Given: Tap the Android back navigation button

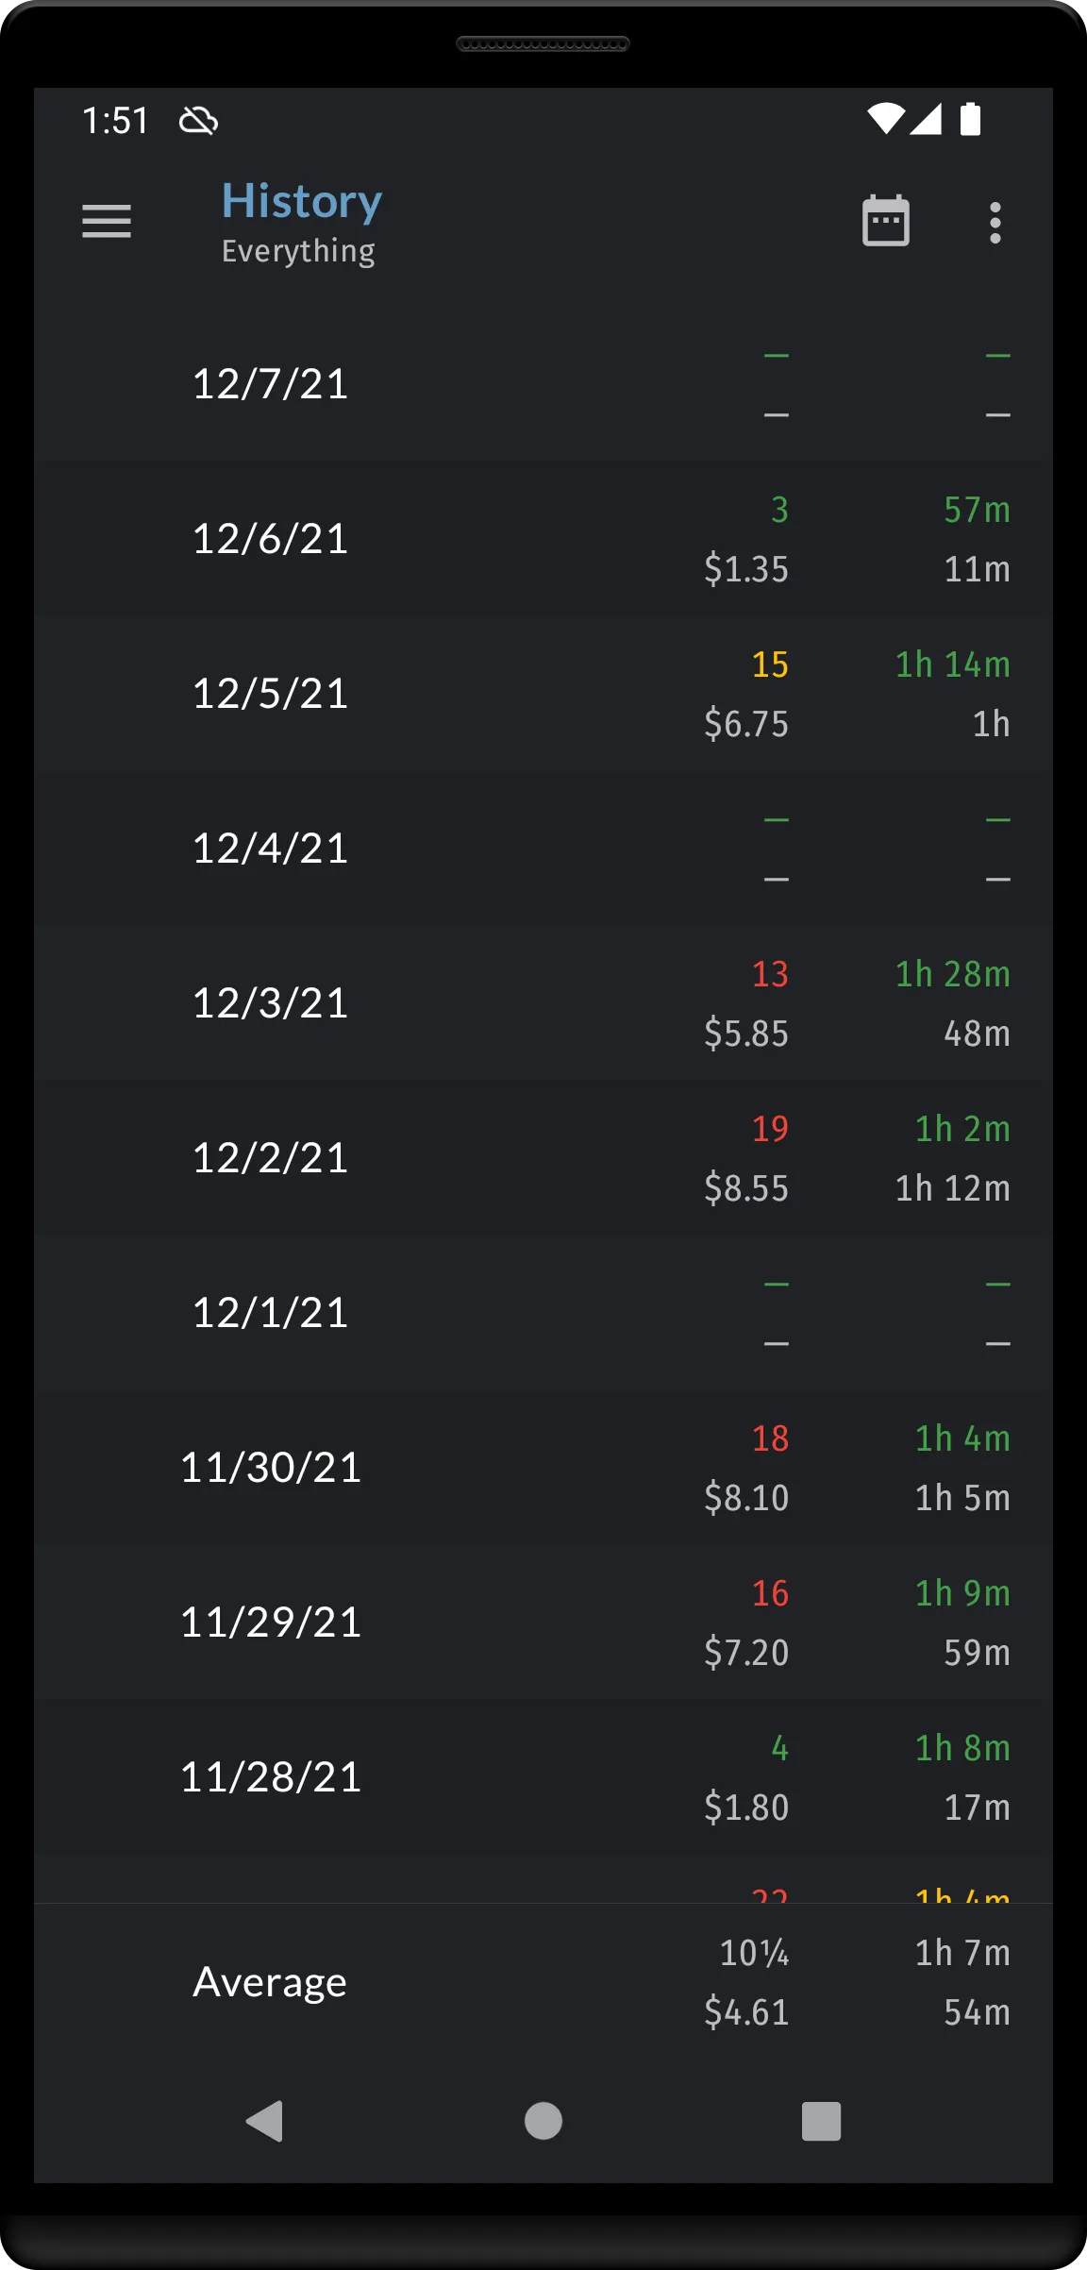Looking at the screenshot, I should click(x=264, y=2121).
